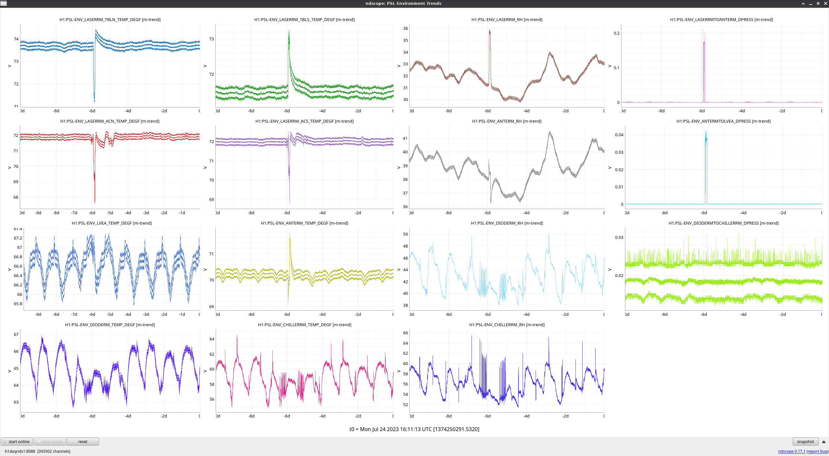The height and width of the screenshot is (456, 829).
Task: Click the t0 timestamp label
Action: point(414,429)
